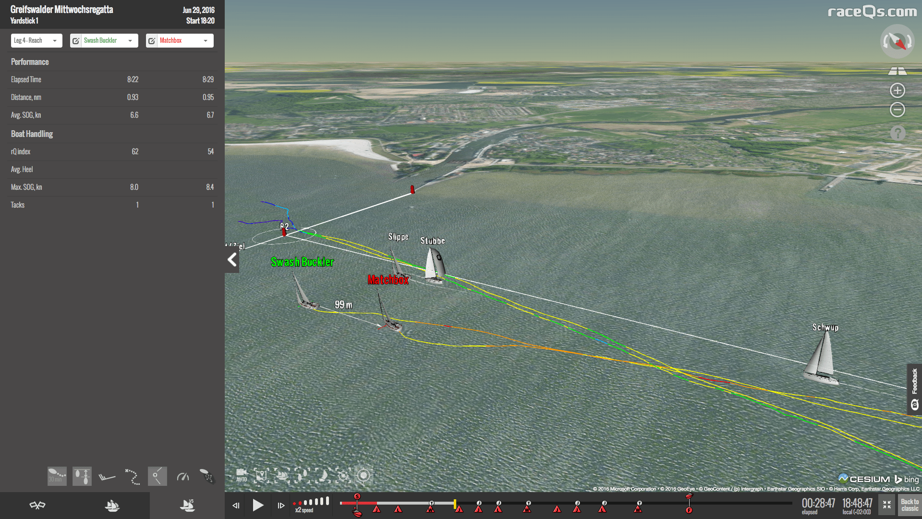Expand the Matchbox boat selector

click(x=206, y=41)
